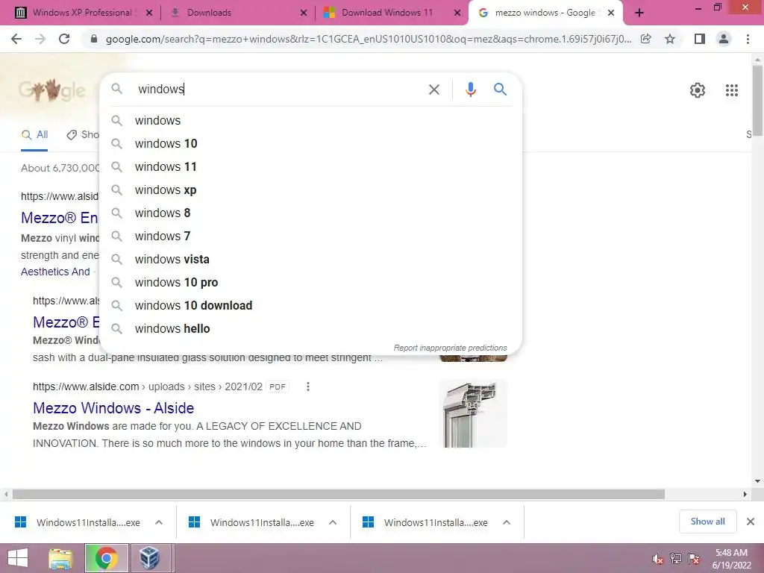Click the site lock icon in address bar

point(95,39)
